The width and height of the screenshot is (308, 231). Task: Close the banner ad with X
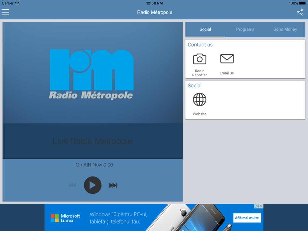click(x=261, y=206)
